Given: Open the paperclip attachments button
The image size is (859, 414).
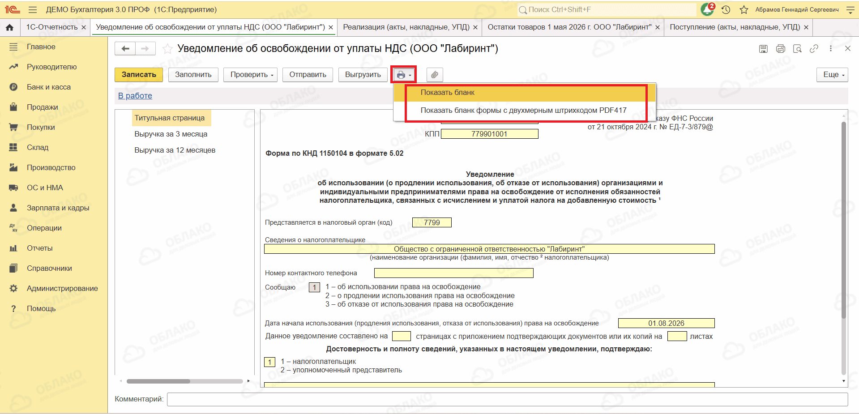Looking at the screenshot, I should pyautogui.click(x=435, y=75).
